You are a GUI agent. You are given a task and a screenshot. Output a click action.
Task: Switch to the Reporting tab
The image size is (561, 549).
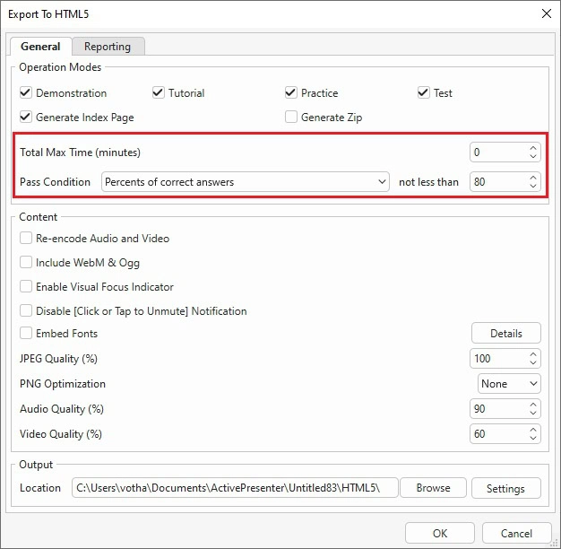click(x=108, y=46)
